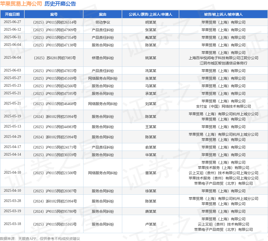Select case number （2025）沪0115民初44983号
Viewport: 268px width, 241px height.
point(55,127)
